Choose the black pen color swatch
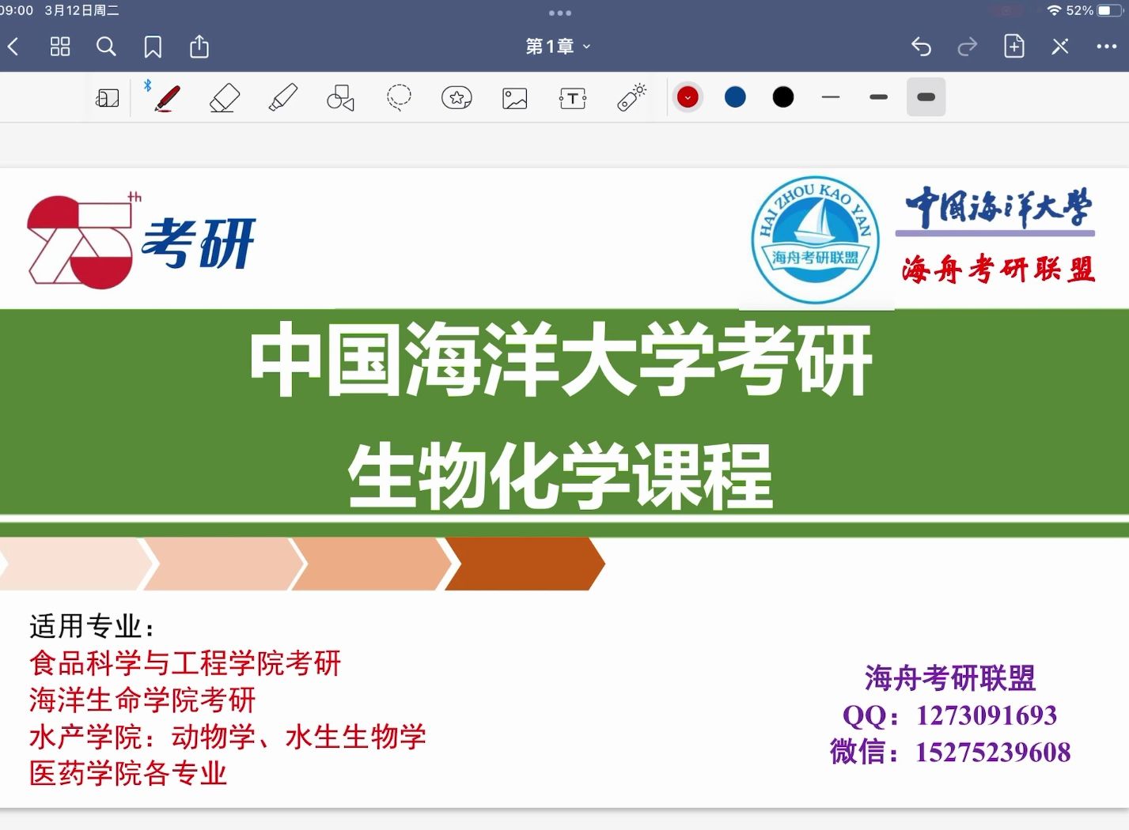The height and width of the screenshot is (830, 1129). (783, 97)
